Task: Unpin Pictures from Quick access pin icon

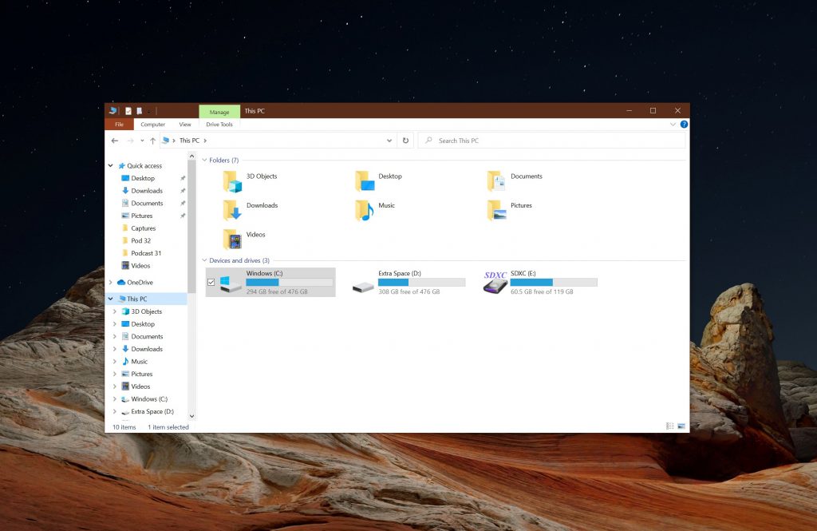Action: click(x=183, y=216)
